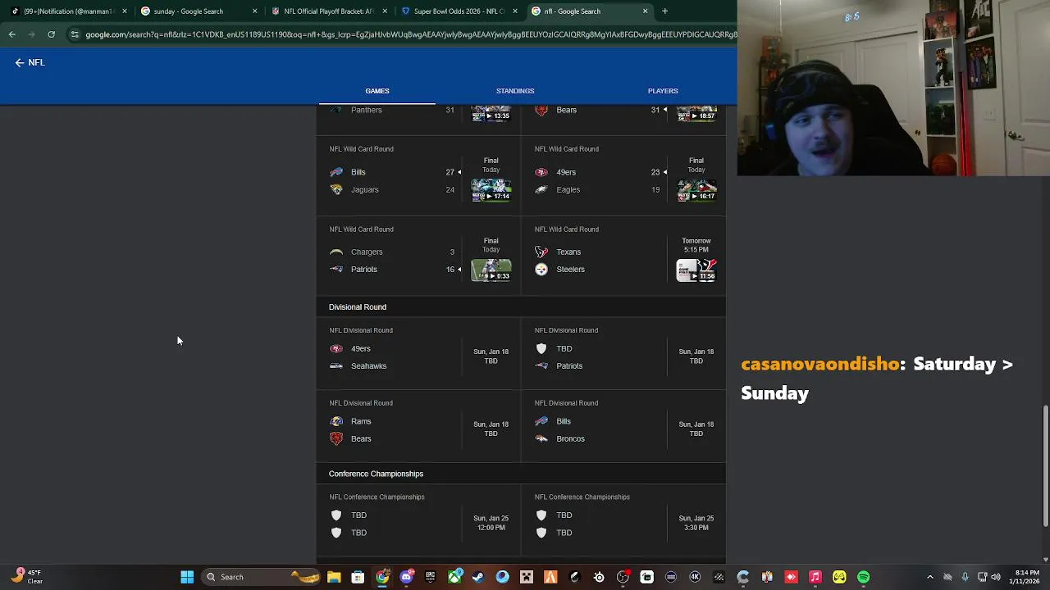The image size is (1050, 590).
Task: Go back using the NFL back arrow
Action: click(x=20, y=62)
